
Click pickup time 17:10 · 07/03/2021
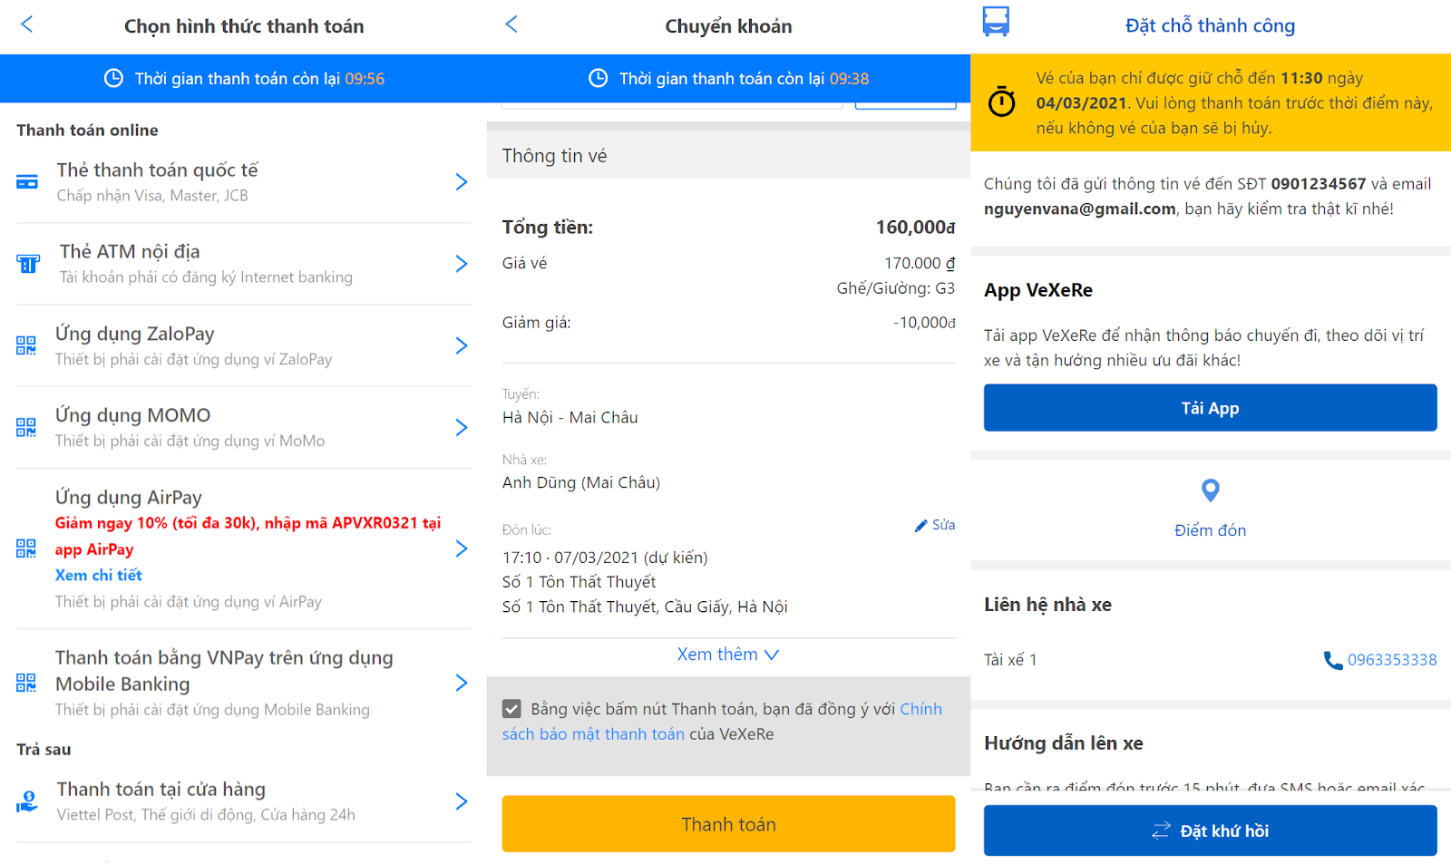coord(605,558)
